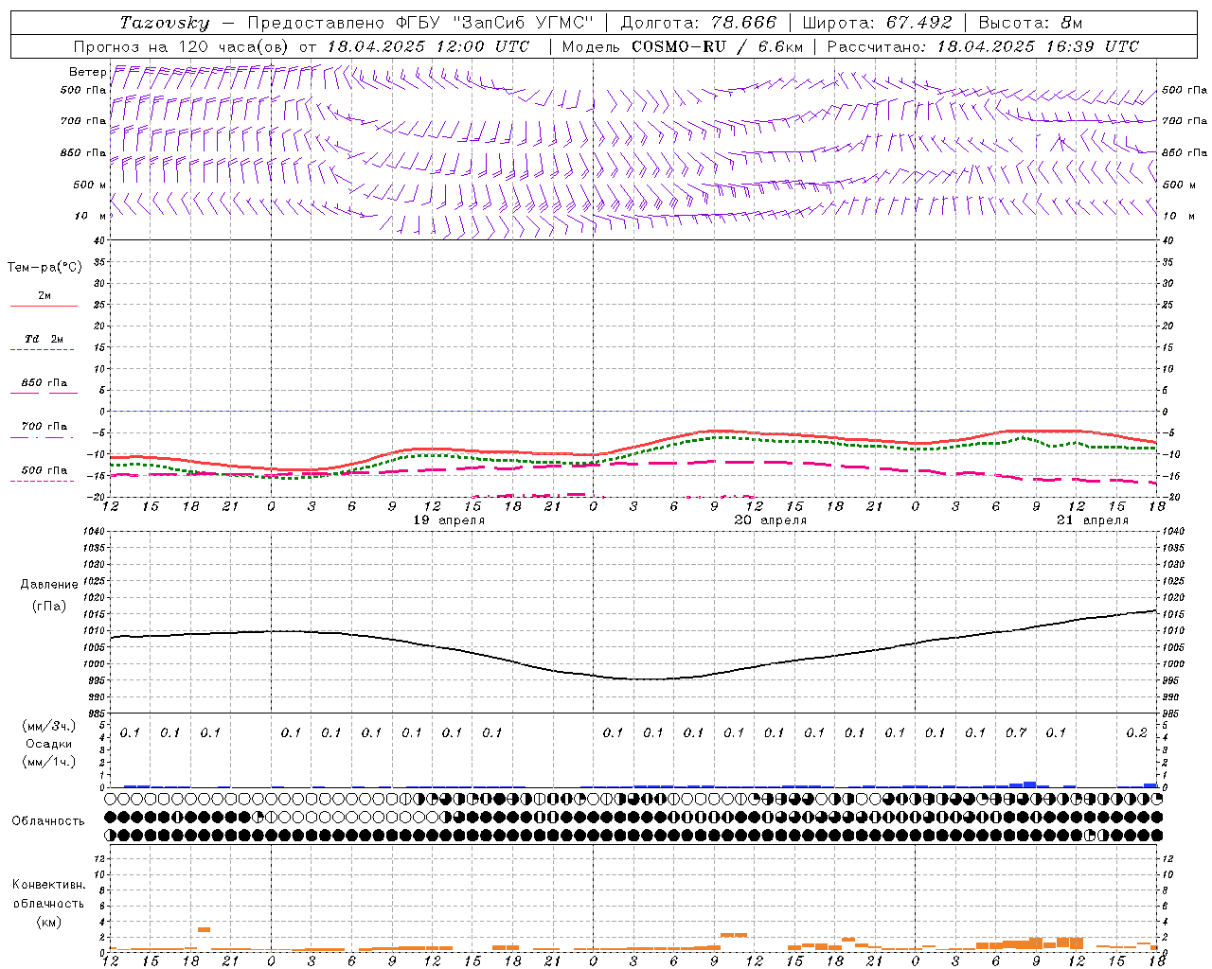Click "10 м" wind level label on left
This screenshot has height=969, width=1212.
[x=92, y=216]
